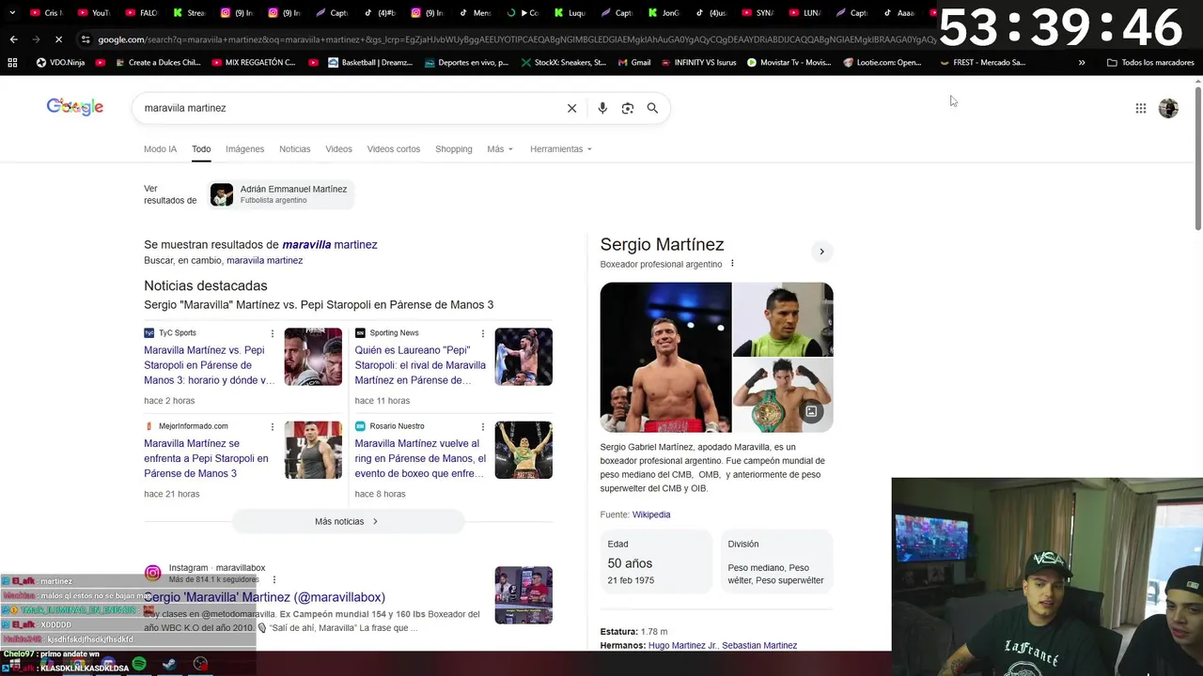Stop loading the current page
The width and height of the screenshot is (1203, 676).
pyautogui.click(x=58, y=39)
